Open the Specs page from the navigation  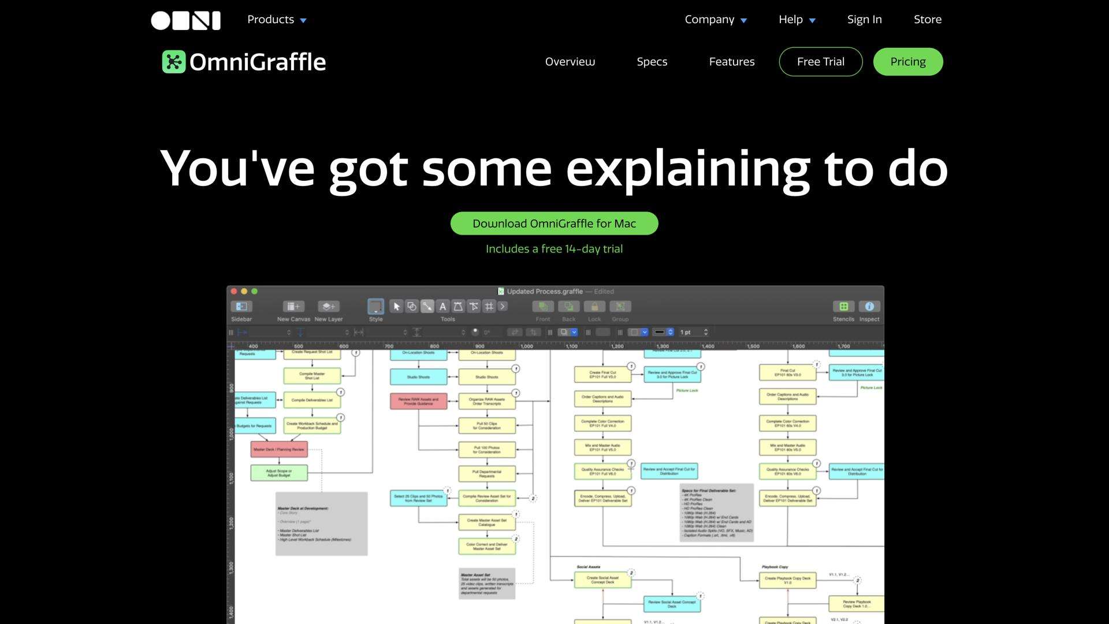click(x=652, y=62)
